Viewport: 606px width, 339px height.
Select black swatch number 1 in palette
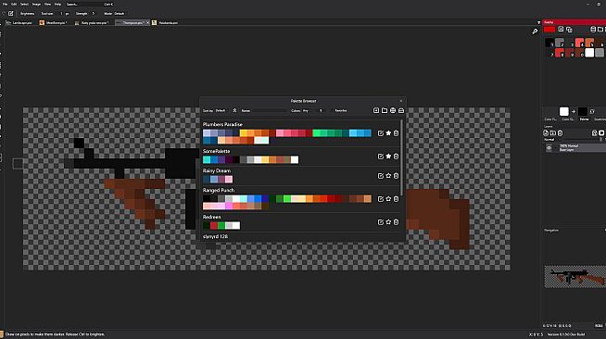tap(549, 43)
